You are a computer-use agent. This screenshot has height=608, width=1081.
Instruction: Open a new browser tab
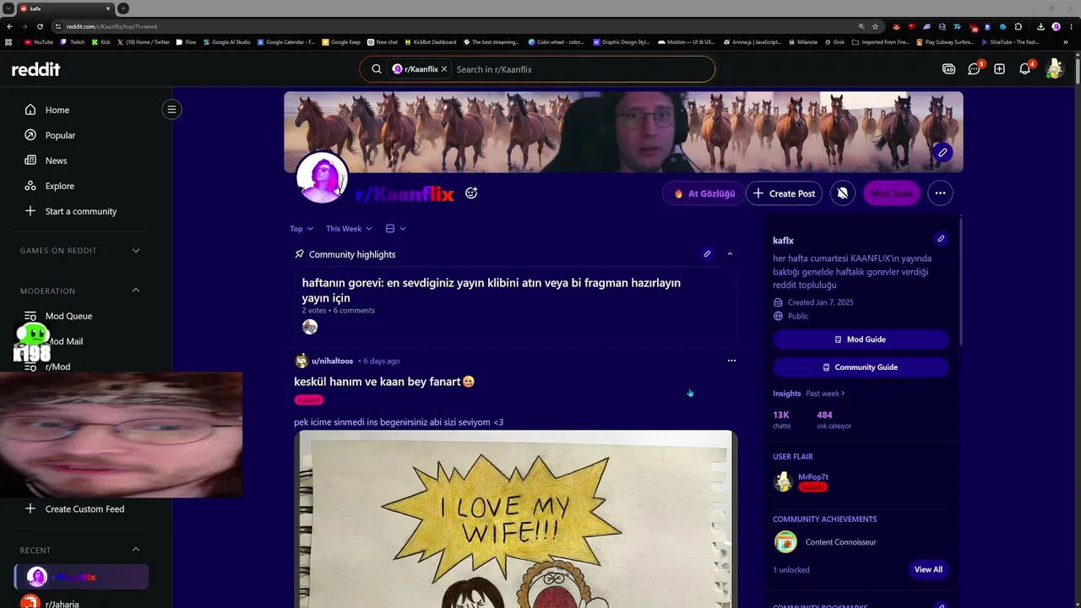(123, 8)
